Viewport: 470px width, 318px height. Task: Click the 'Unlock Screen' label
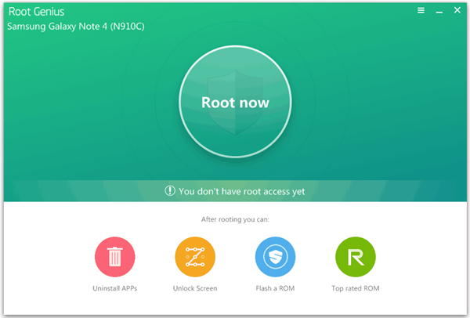point(195,288)
